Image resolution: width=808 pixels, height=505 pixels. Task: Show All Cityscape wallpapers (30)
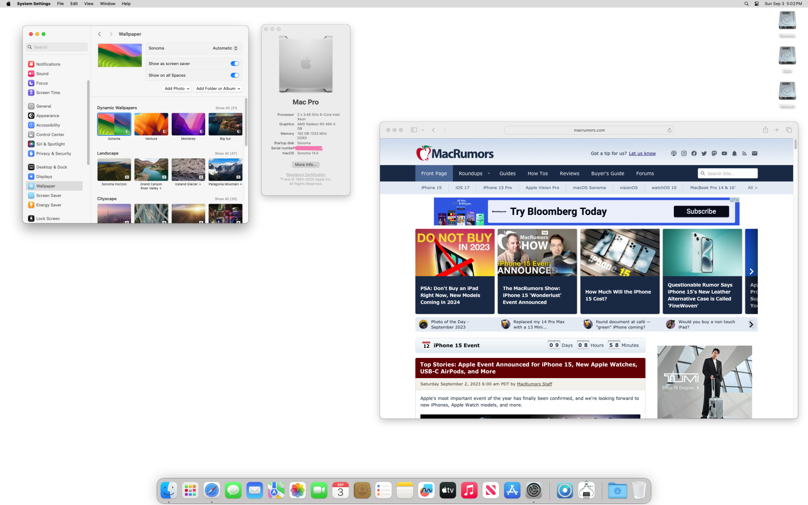[226, 199]
